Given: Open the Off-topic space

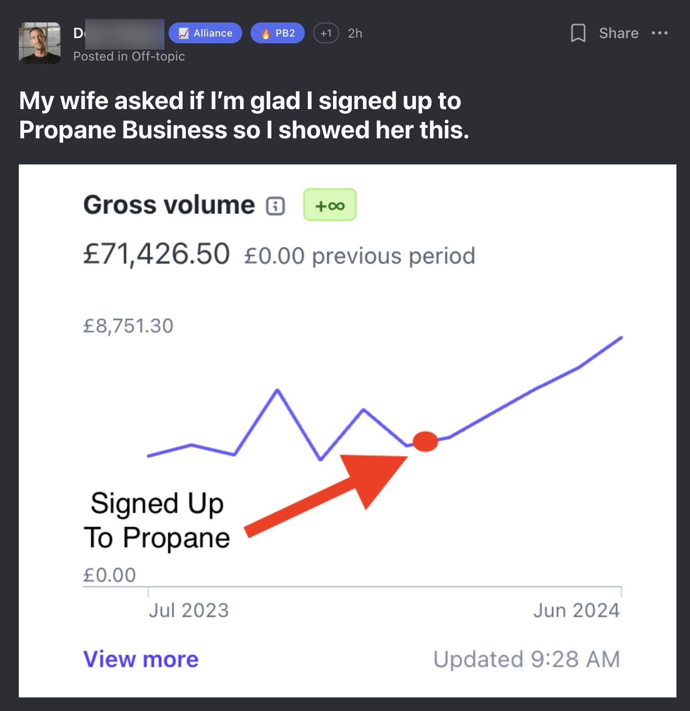Looking at the screenshot, I should [x=158, y=56].
